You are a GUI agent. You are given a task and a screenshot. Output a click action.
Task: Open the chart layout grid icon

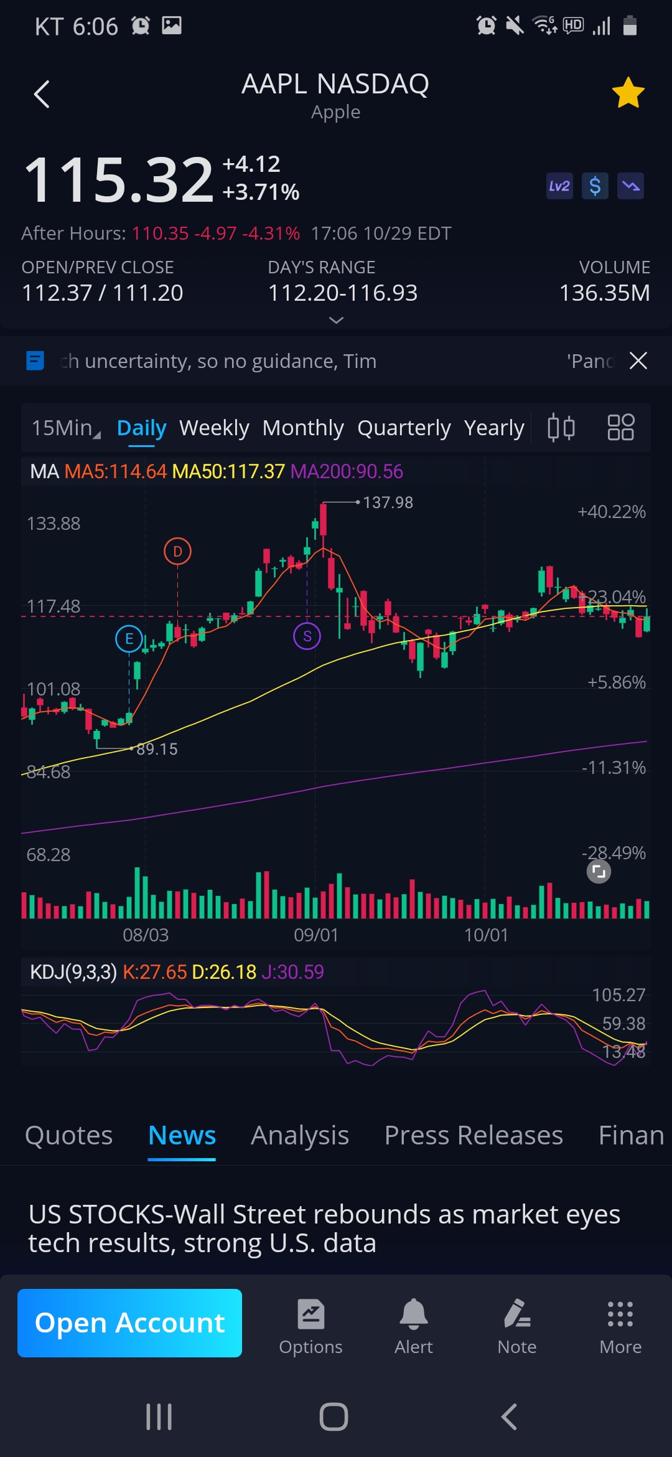[620, 428]
